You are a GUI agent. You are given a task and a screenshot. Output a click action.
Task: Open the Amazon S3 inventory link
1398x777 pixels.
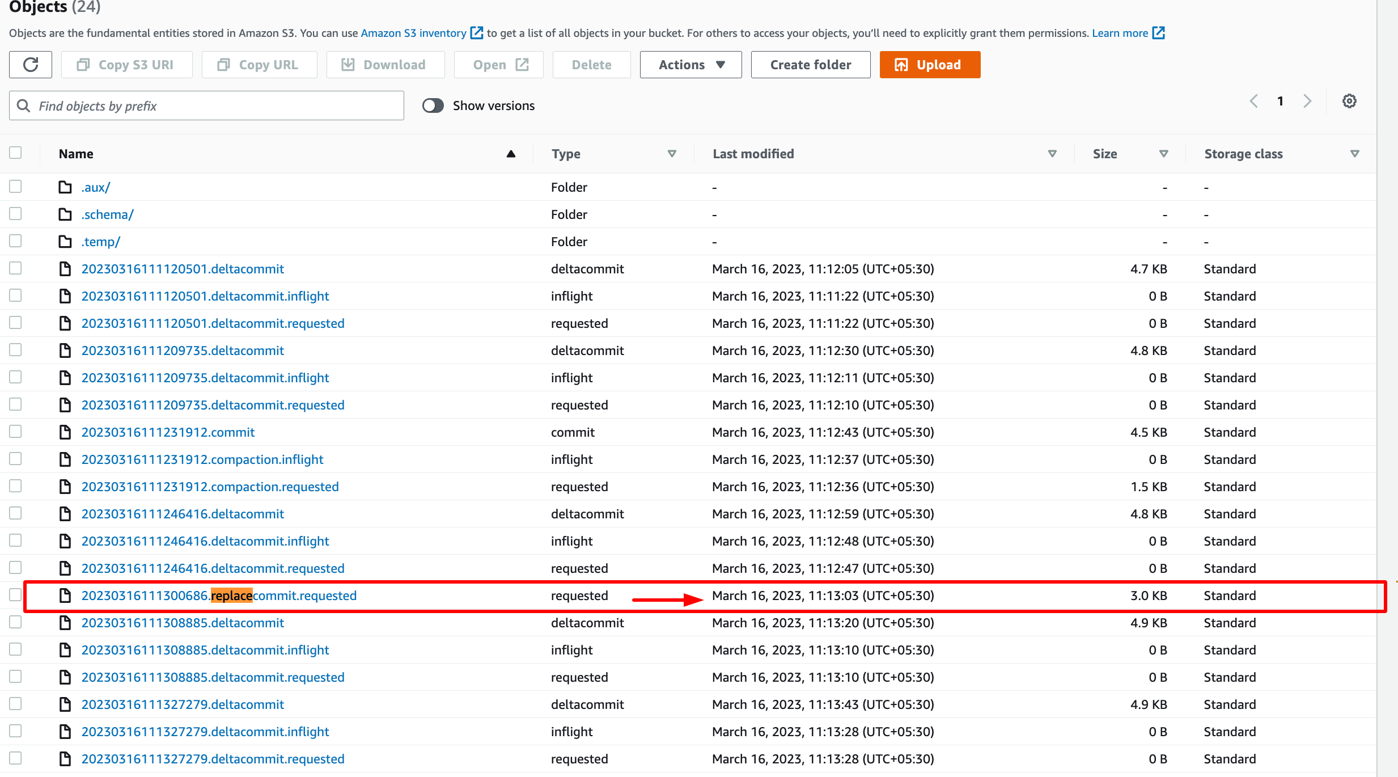point(413,33)
